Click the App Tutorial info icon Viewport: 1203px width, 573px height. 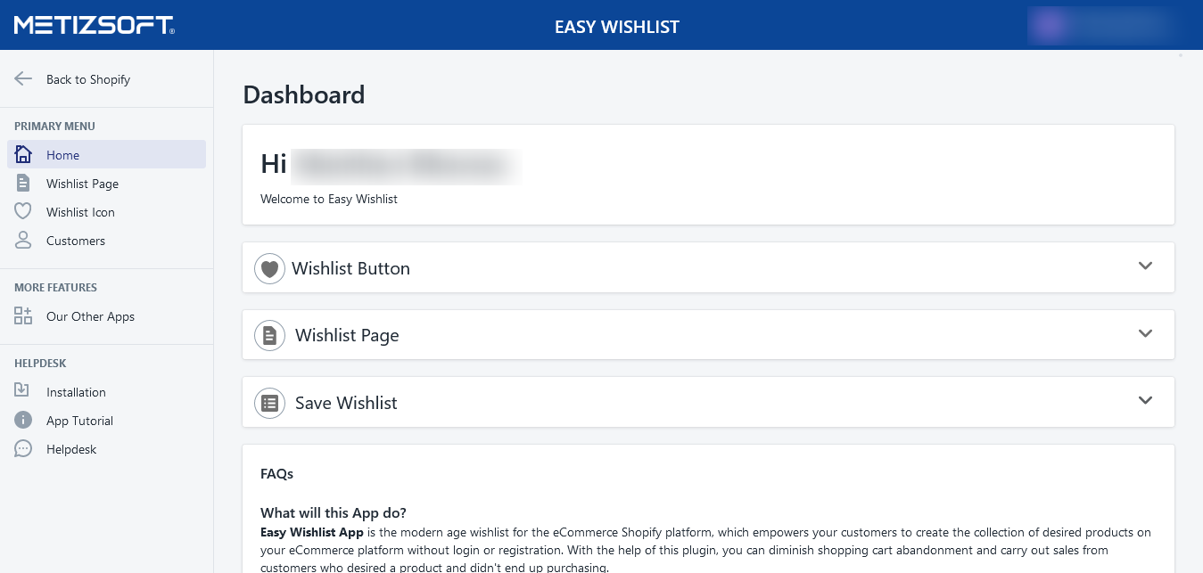(23, 421)
